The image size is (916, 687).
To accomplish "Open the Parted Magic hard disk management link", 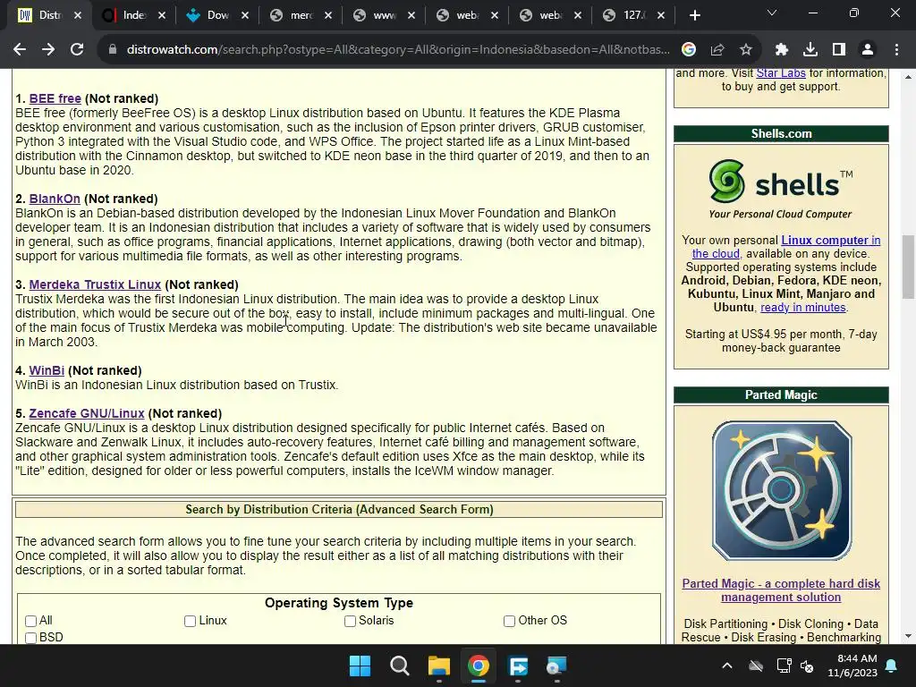I will [x=781, y=590].
